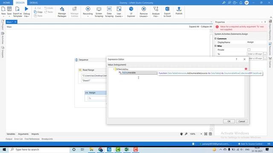Viewport: 273px width, 153px height.
Task: Toggle the overview panel icon
Action: pyautogui.click(x=210, y=134)
